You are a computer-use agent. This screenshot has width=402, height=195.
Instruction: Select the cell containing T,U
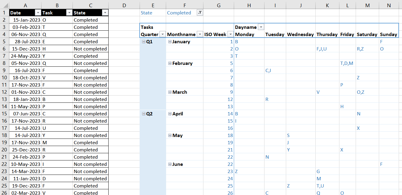click(x=327, y=186)
